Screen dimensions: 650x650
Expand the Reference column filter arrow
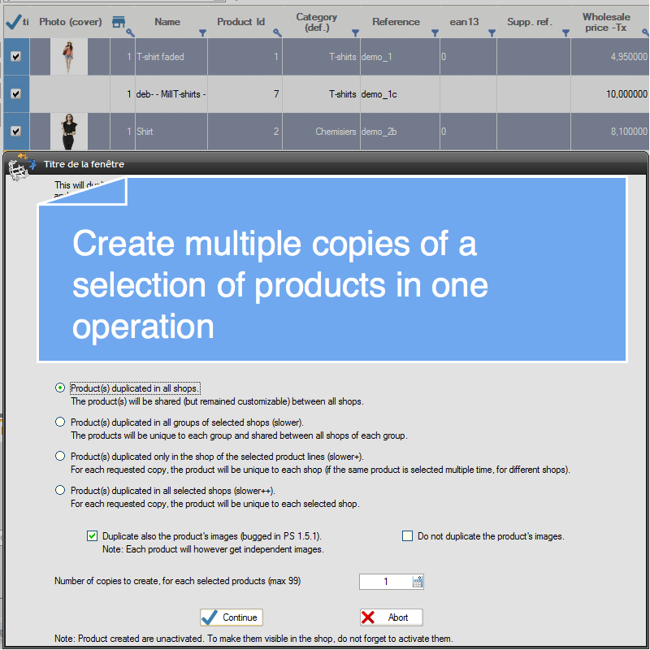coord(435,33)
